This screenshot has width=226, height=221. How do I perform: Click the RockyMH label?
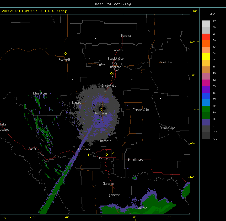[64, 60]
